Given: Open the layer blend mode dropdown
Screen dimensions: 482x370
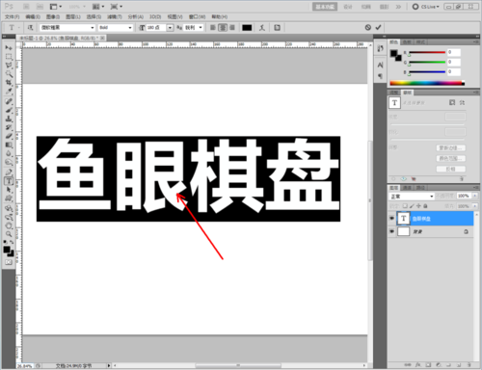Looking at the screenshot, I should 412,196.
